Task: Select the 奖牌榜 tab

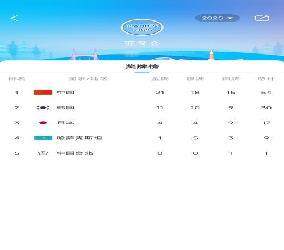Action: [x=142, y=66]
